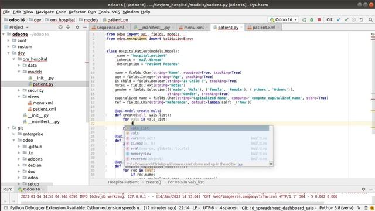Image resolution: width=375 pixels, height=211 pixels.
Task: Open Project panel settings gear
Action: 77,28
